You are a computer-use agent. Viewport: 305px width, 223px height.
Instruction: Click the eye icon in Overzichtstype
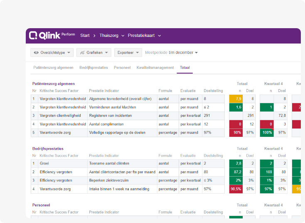[36, 53]
